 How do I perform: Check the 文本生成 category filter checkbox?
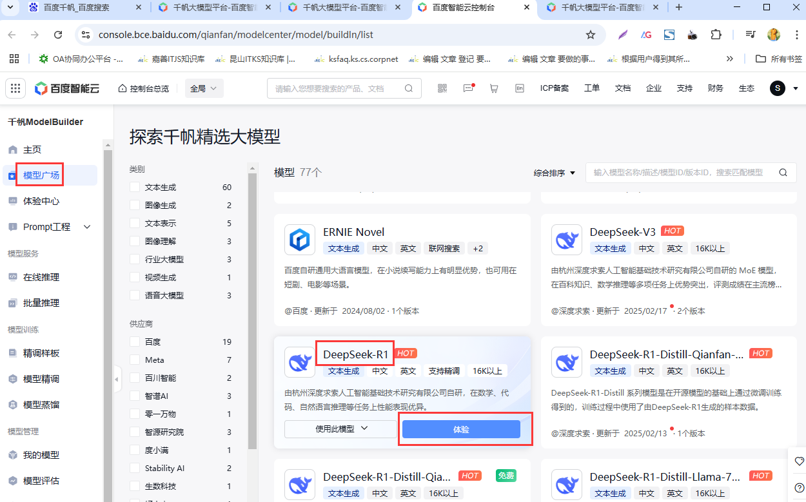point(135,188)
